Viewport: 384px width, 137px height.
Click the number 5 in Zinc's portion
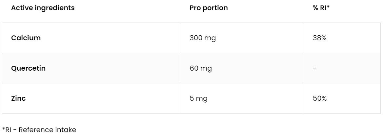[192, 98]
